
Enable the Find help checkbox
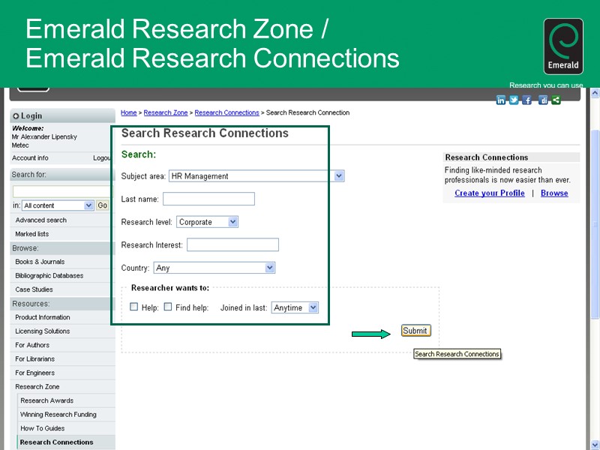[x=168, y=307]
